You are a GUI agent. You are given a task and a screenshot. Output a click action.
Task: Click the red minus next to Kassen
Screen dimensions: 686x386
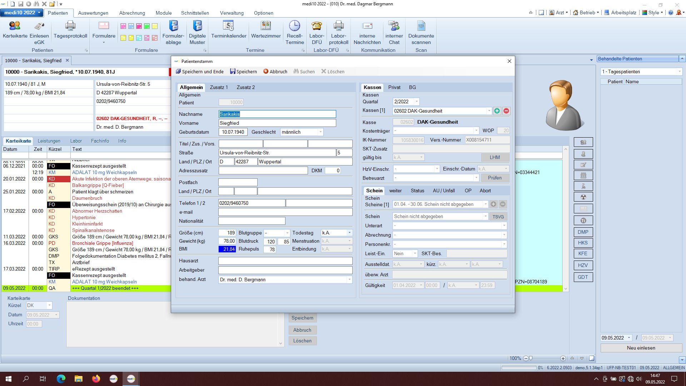(x=506, y=111)
